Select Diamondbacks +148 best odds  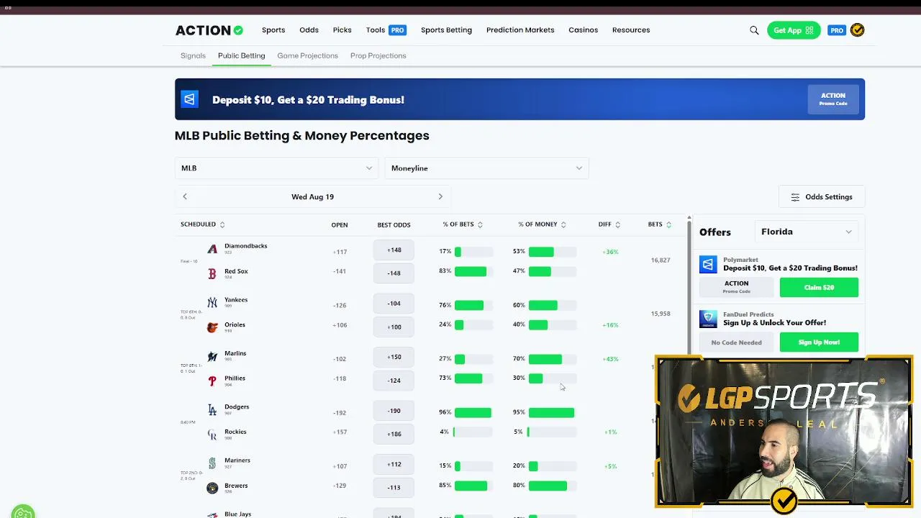pos(394,250)
